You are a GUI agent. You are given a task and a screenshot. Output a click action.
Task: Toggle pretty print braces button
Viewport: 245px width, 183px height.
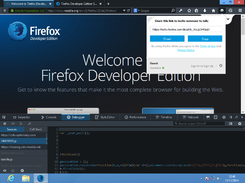[x=13, y=170]
